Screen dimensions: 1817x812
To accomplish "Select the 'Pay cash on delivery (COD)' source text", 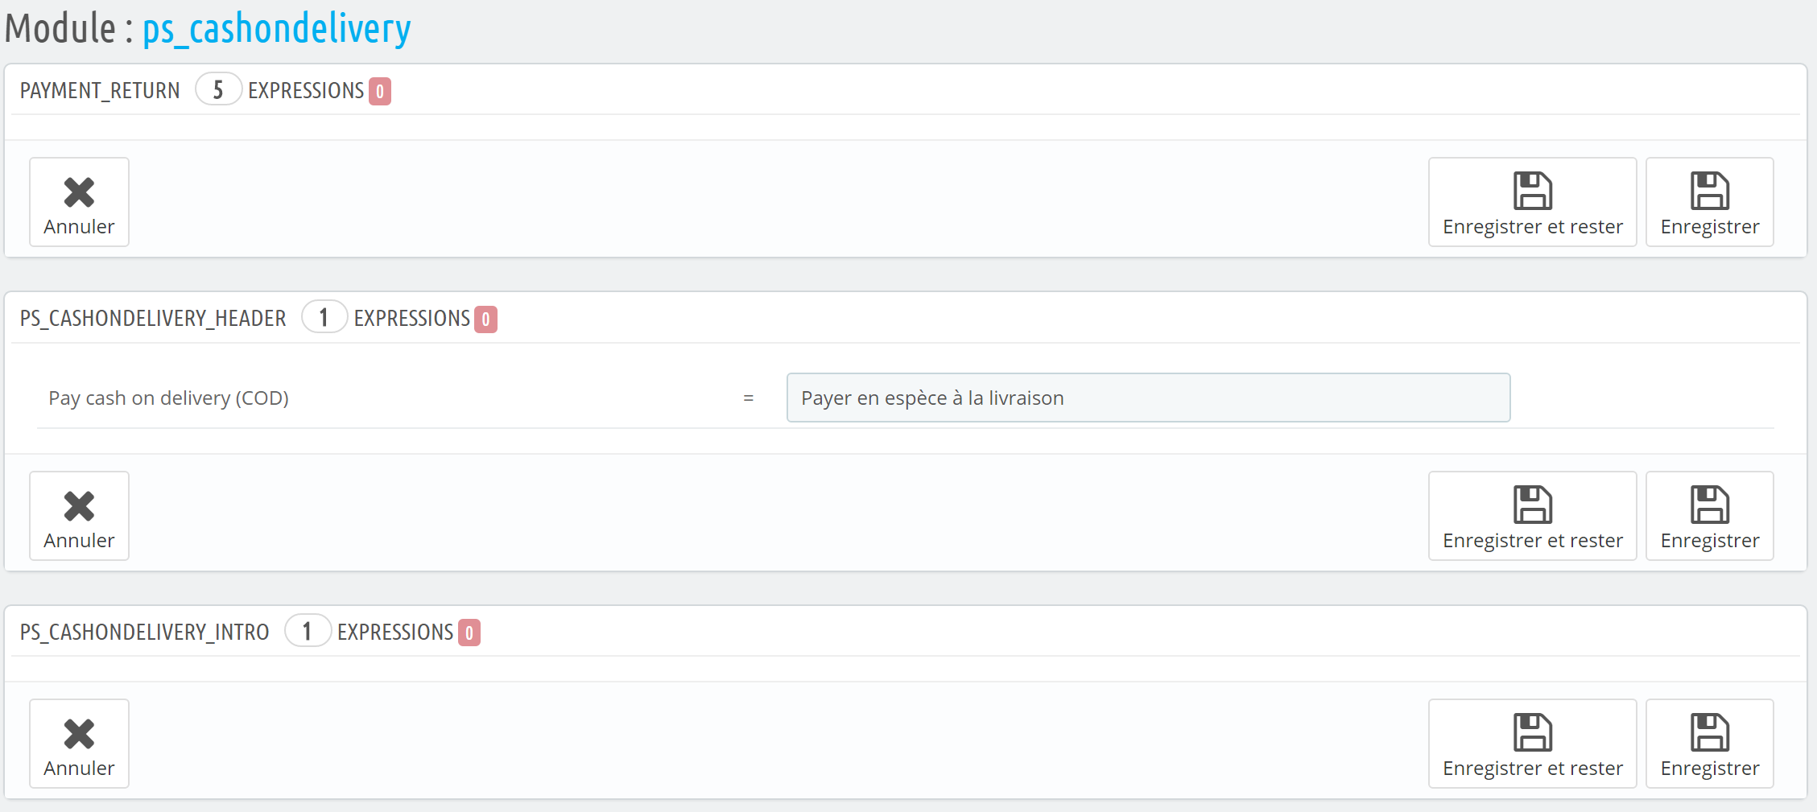I will (x=168, y=398).
